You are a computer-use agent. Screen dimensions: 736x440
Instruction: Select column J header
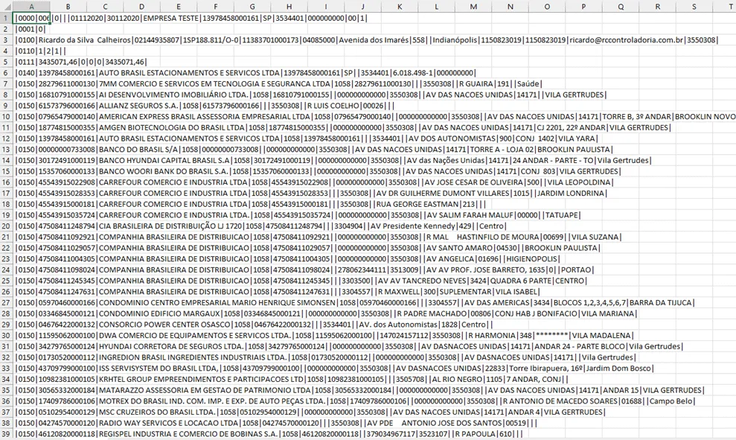[x=363, y=7]
